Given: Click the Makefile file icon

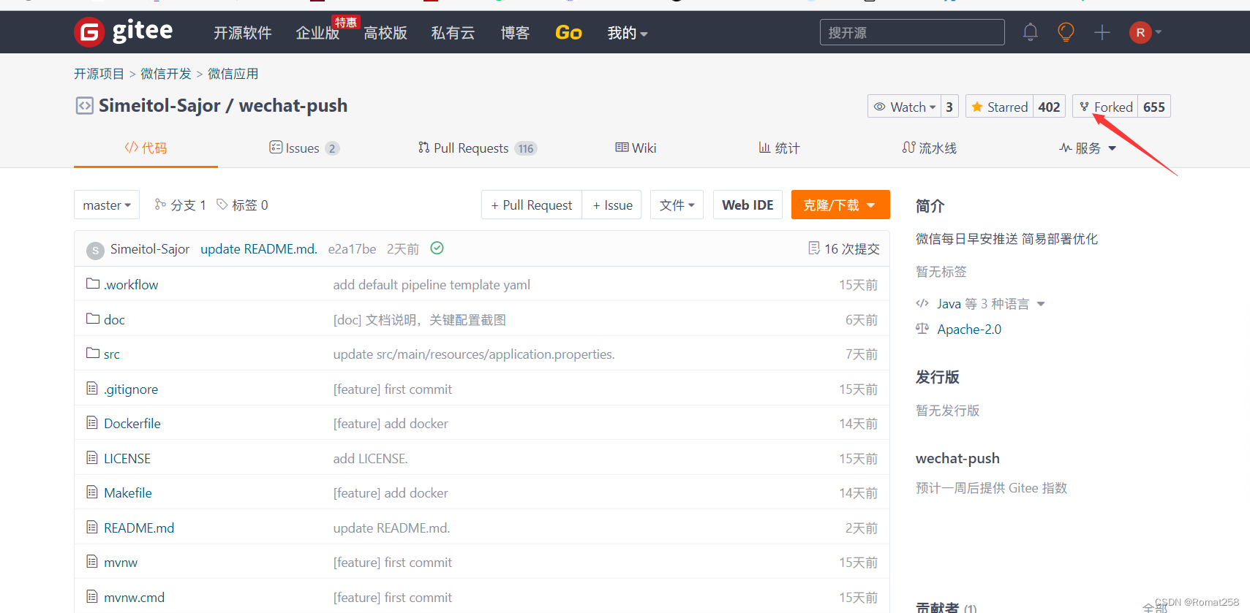Looking at the screenshot, I should point(92,492).
